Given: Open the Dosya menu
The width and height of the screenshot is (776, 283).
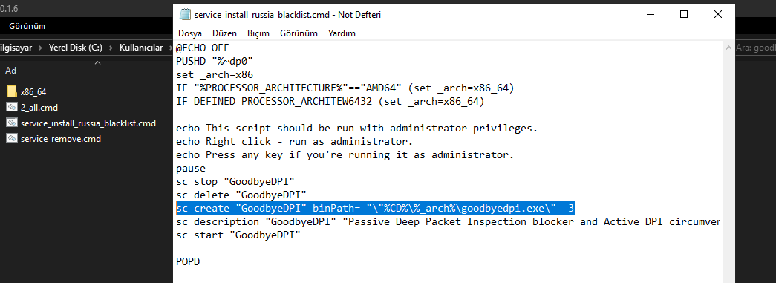Looking at the screenshot, I should tap(190, 33).
